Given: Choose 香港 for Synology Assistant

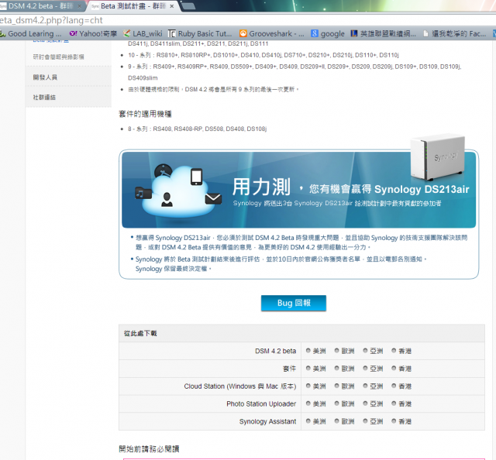Looking at the screenshot, I should [x=394, y=421].
